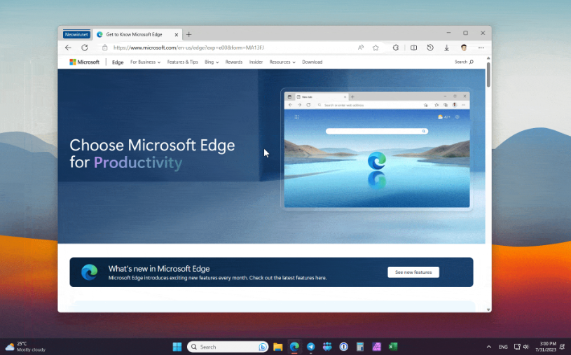Open the Edge link in site navigation
Screen dimensions: 571x355
[118, 62]
